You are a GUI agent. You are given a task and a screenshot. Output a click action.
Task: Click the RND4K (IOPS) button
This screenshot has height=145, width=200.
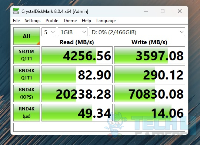27,93
